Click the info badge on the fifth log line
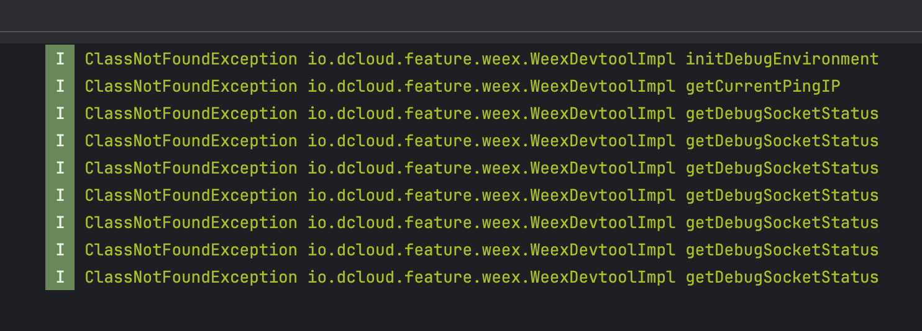The image size is (922, 331). 60,168
